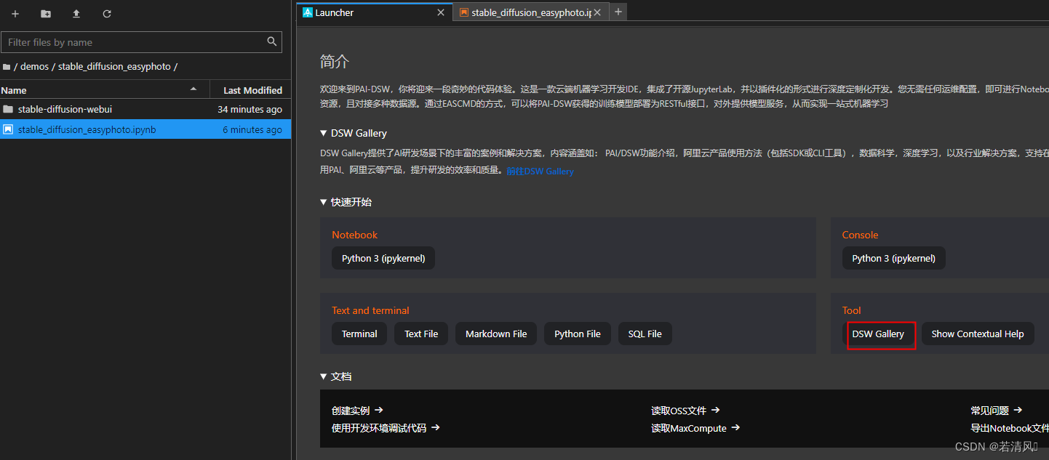Click '34 minutes ago' modified time
The width and height of the screenshot is (1049, 460).
250,109
